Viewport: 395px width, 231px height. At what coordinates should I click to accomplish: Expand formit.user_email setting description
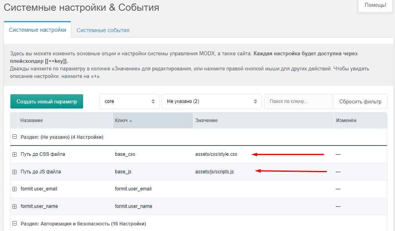click(14, 189)
